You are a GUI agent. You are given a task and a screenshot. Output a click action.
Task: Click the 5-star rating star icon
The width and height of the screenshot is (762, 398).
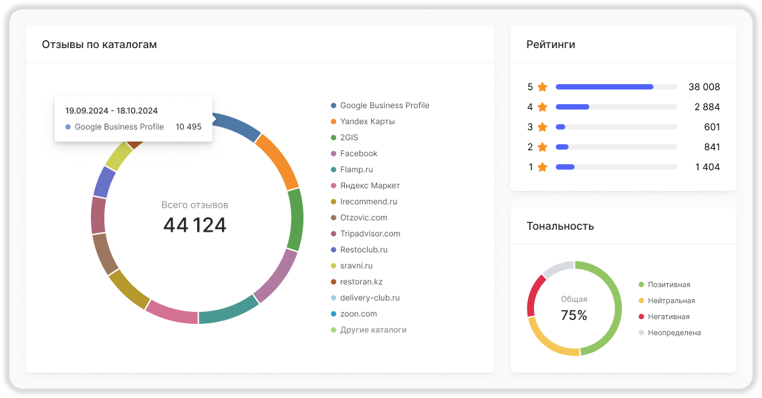542,87
